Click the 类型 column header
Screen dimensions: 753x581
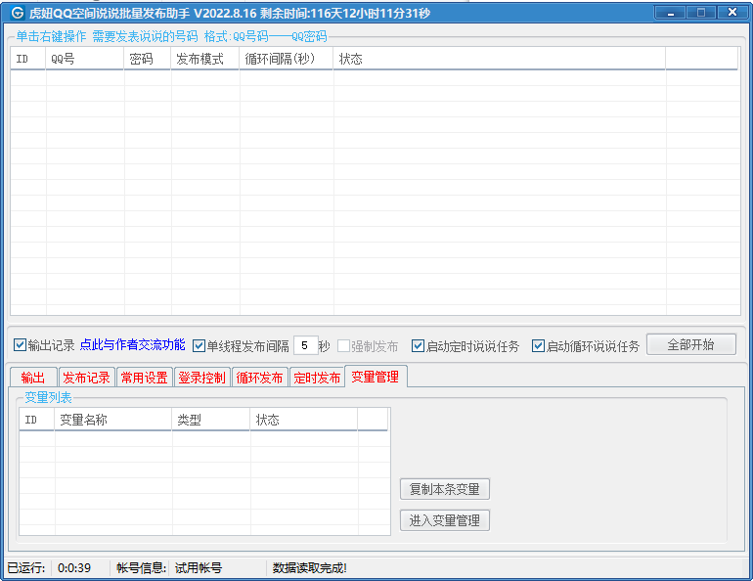point(211,421)
